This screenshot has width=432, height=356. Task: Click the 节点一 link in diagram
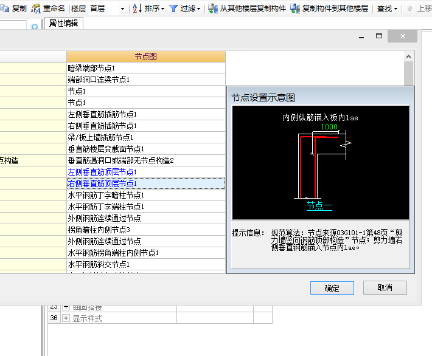point(319,205)
